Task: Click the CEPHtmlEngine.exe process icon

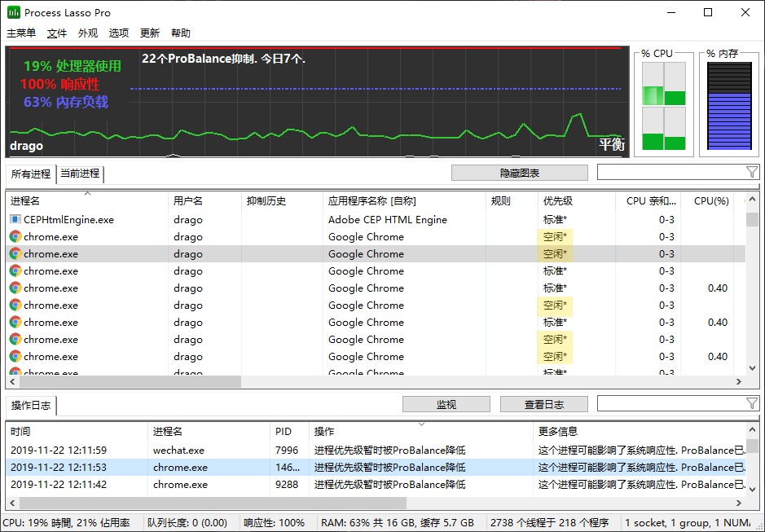Action: pyautogui.click(x=15, y=219)
